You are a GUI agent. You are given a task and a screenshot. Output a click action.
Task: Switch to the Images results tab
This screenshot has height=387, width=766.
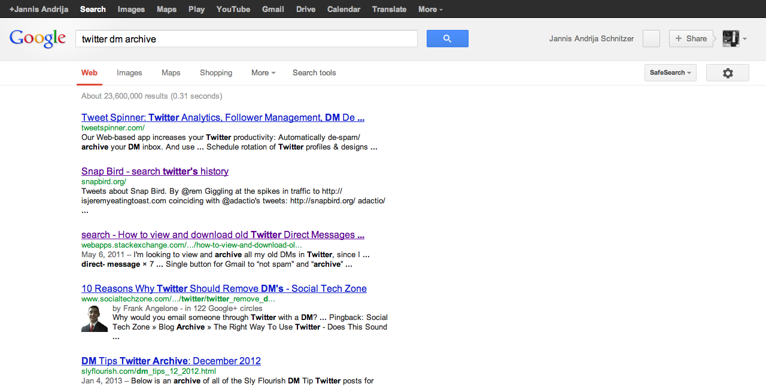(x=129, y=72)
